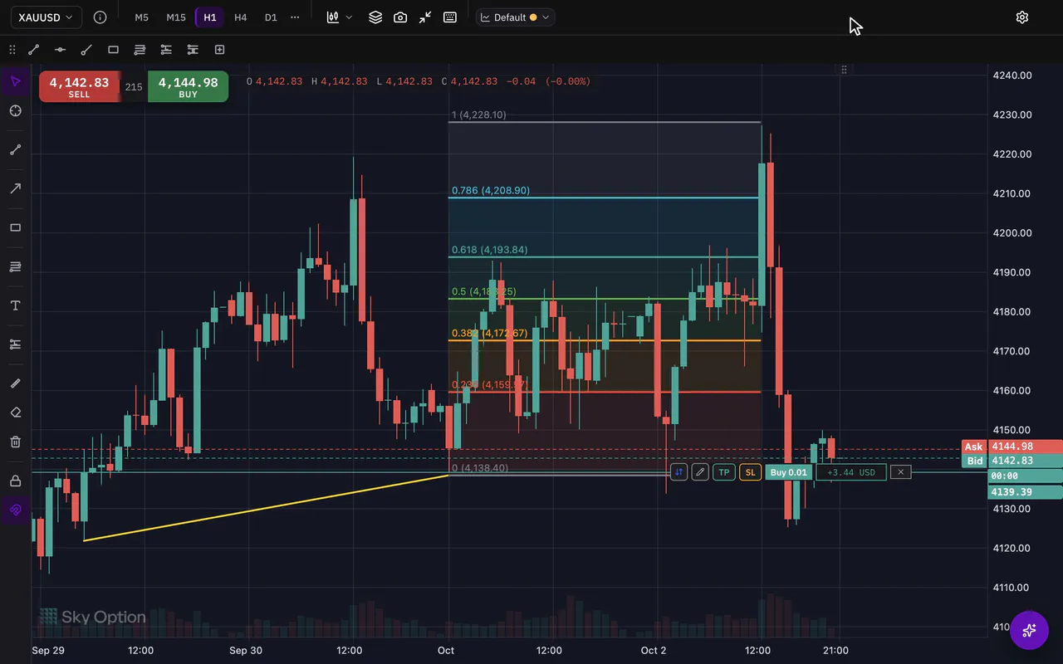The image size is (1063, 664).
Task: Click the Ask 4144.98 price label
Action: coord(1012,447)
